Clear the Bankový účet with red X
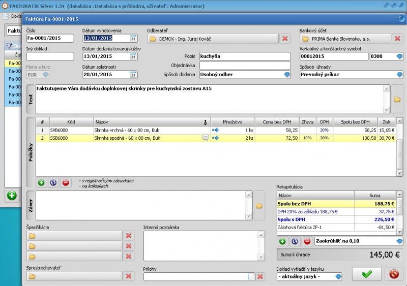Image resolution: width=407 pixels, height=286 pixels. pos(397,39)
